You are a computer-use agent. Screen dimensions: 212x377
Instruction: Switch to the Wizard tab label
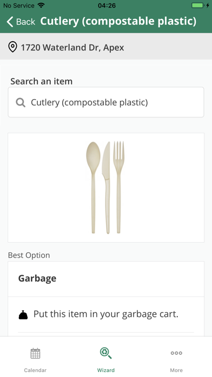tap(106, 370)
